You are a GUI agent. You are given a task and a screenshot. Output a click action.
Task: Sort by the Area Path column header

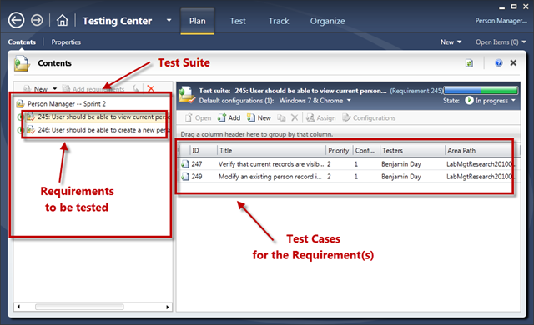click(x=482, y=150)
